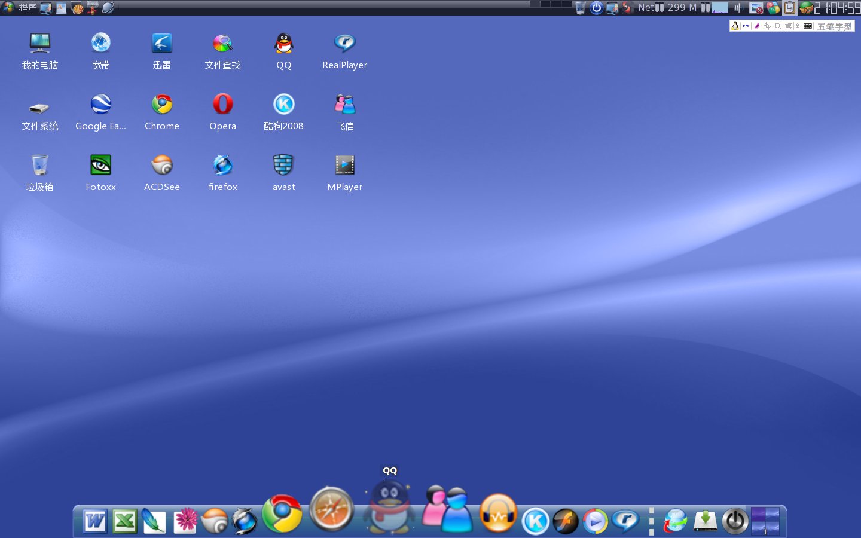
Task: Click the top panel workspace pager
Action: [x=550, y=4]
